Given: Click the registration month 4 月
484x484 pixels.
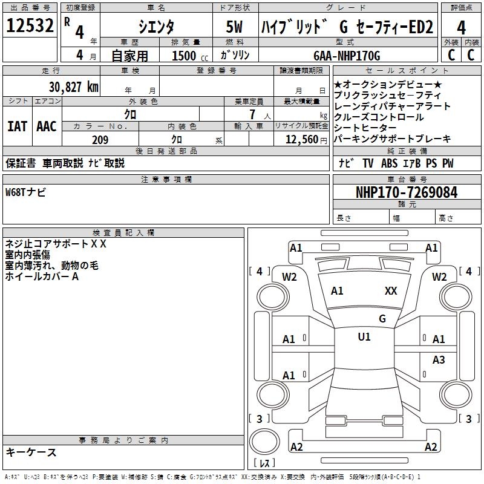Looking at the screenshot, I should point(86,56).
